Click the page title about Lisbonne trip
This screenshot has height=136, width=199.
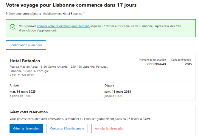click(x=71, y=5)
